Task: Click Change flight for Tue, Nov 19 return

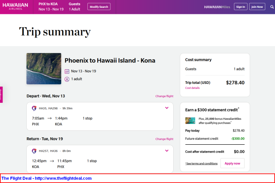Action: pos(164,139)
